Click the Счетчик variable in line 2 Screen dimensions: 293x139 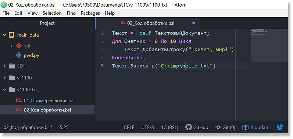[135, 41]
